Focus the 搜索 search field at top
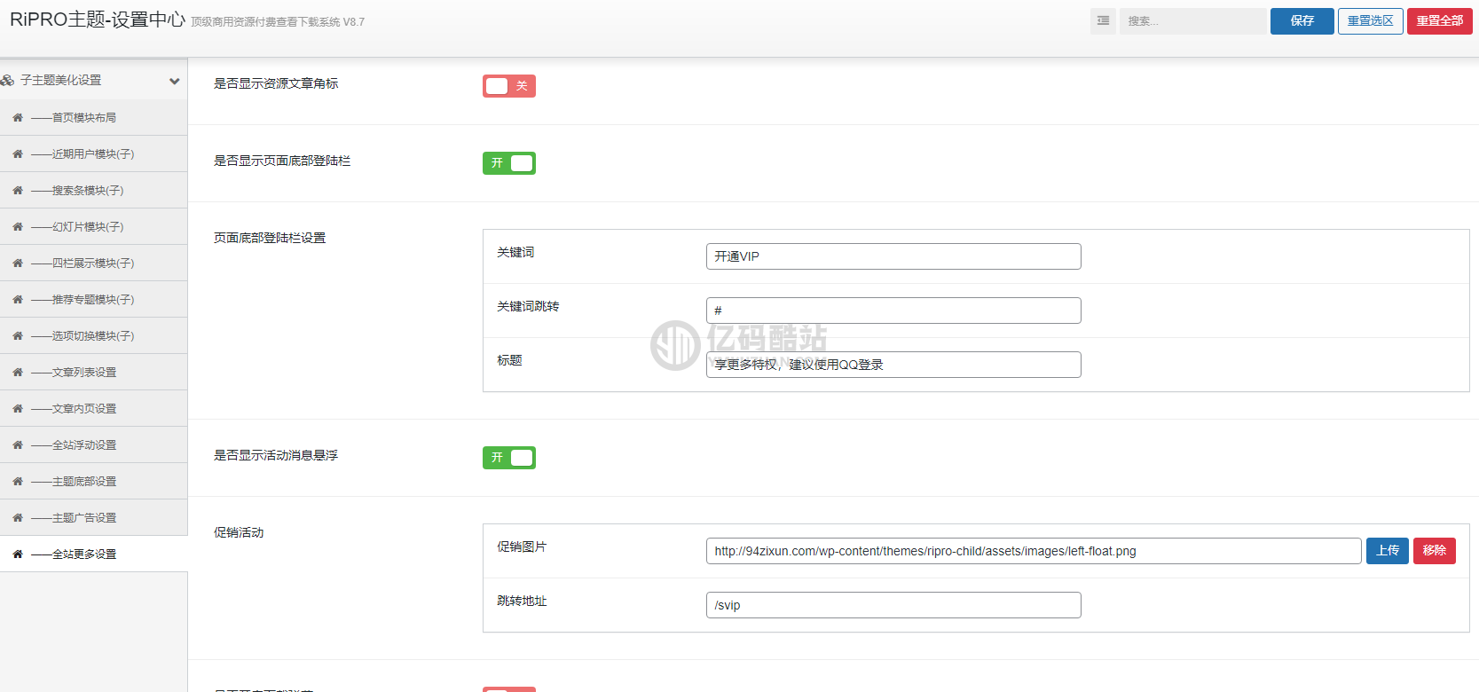The width and height of the screenshot is (1479, 692). pos(1192,21)
